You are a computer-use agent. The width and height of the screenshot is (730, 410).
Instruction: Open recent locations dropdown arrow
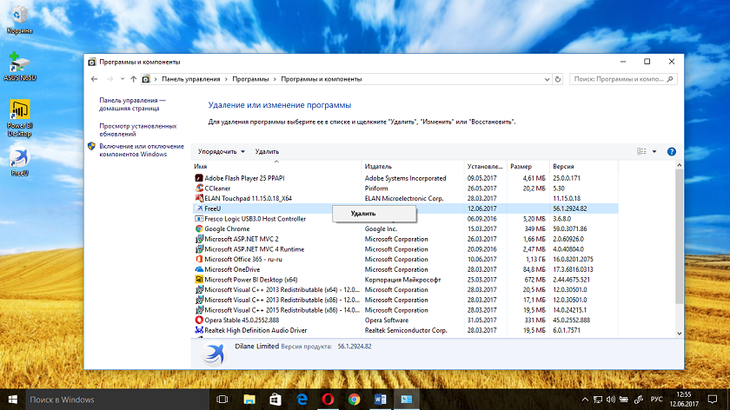pyautogui.click(x=123, y=79)
